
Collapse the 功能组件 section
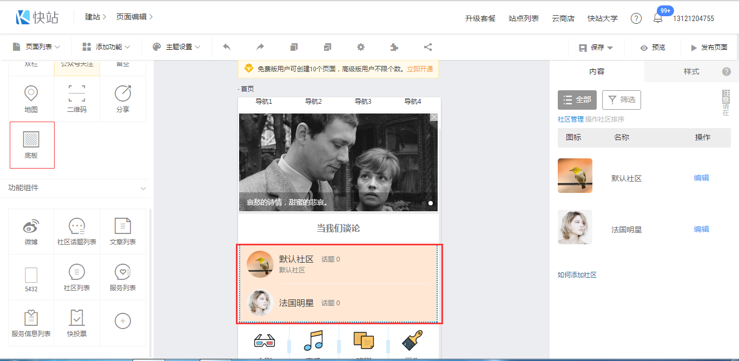coord(143,188)
